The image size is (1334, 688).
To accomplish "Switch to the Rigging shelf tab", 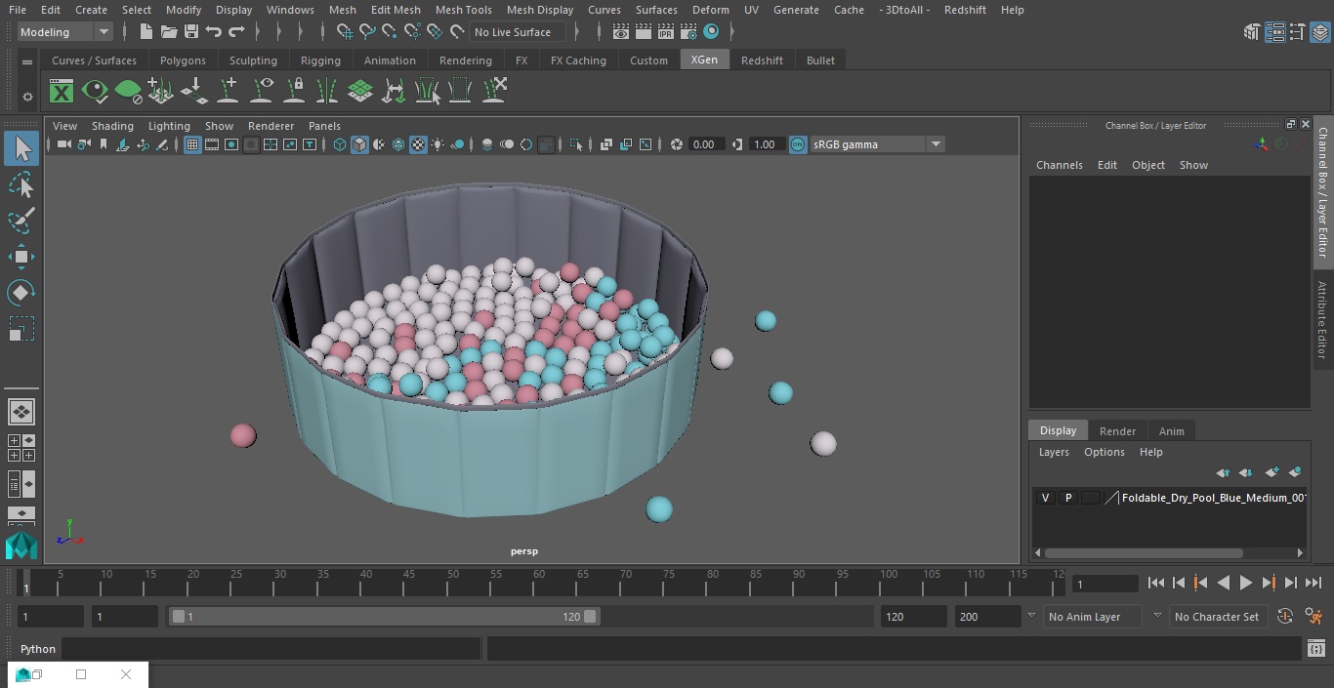I will 320,61.
